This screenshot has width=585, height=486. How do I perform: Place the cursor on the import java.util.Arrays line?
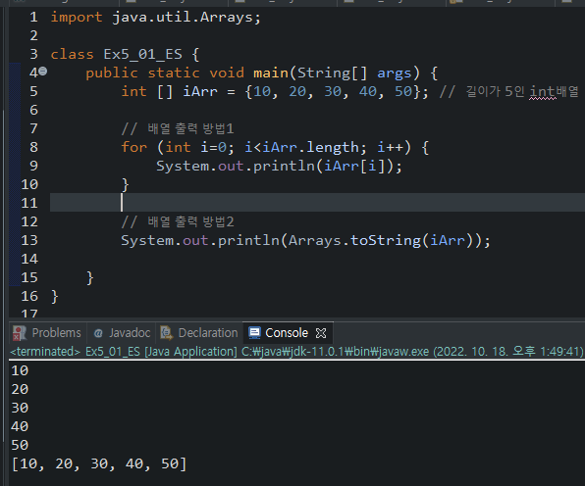155,17
